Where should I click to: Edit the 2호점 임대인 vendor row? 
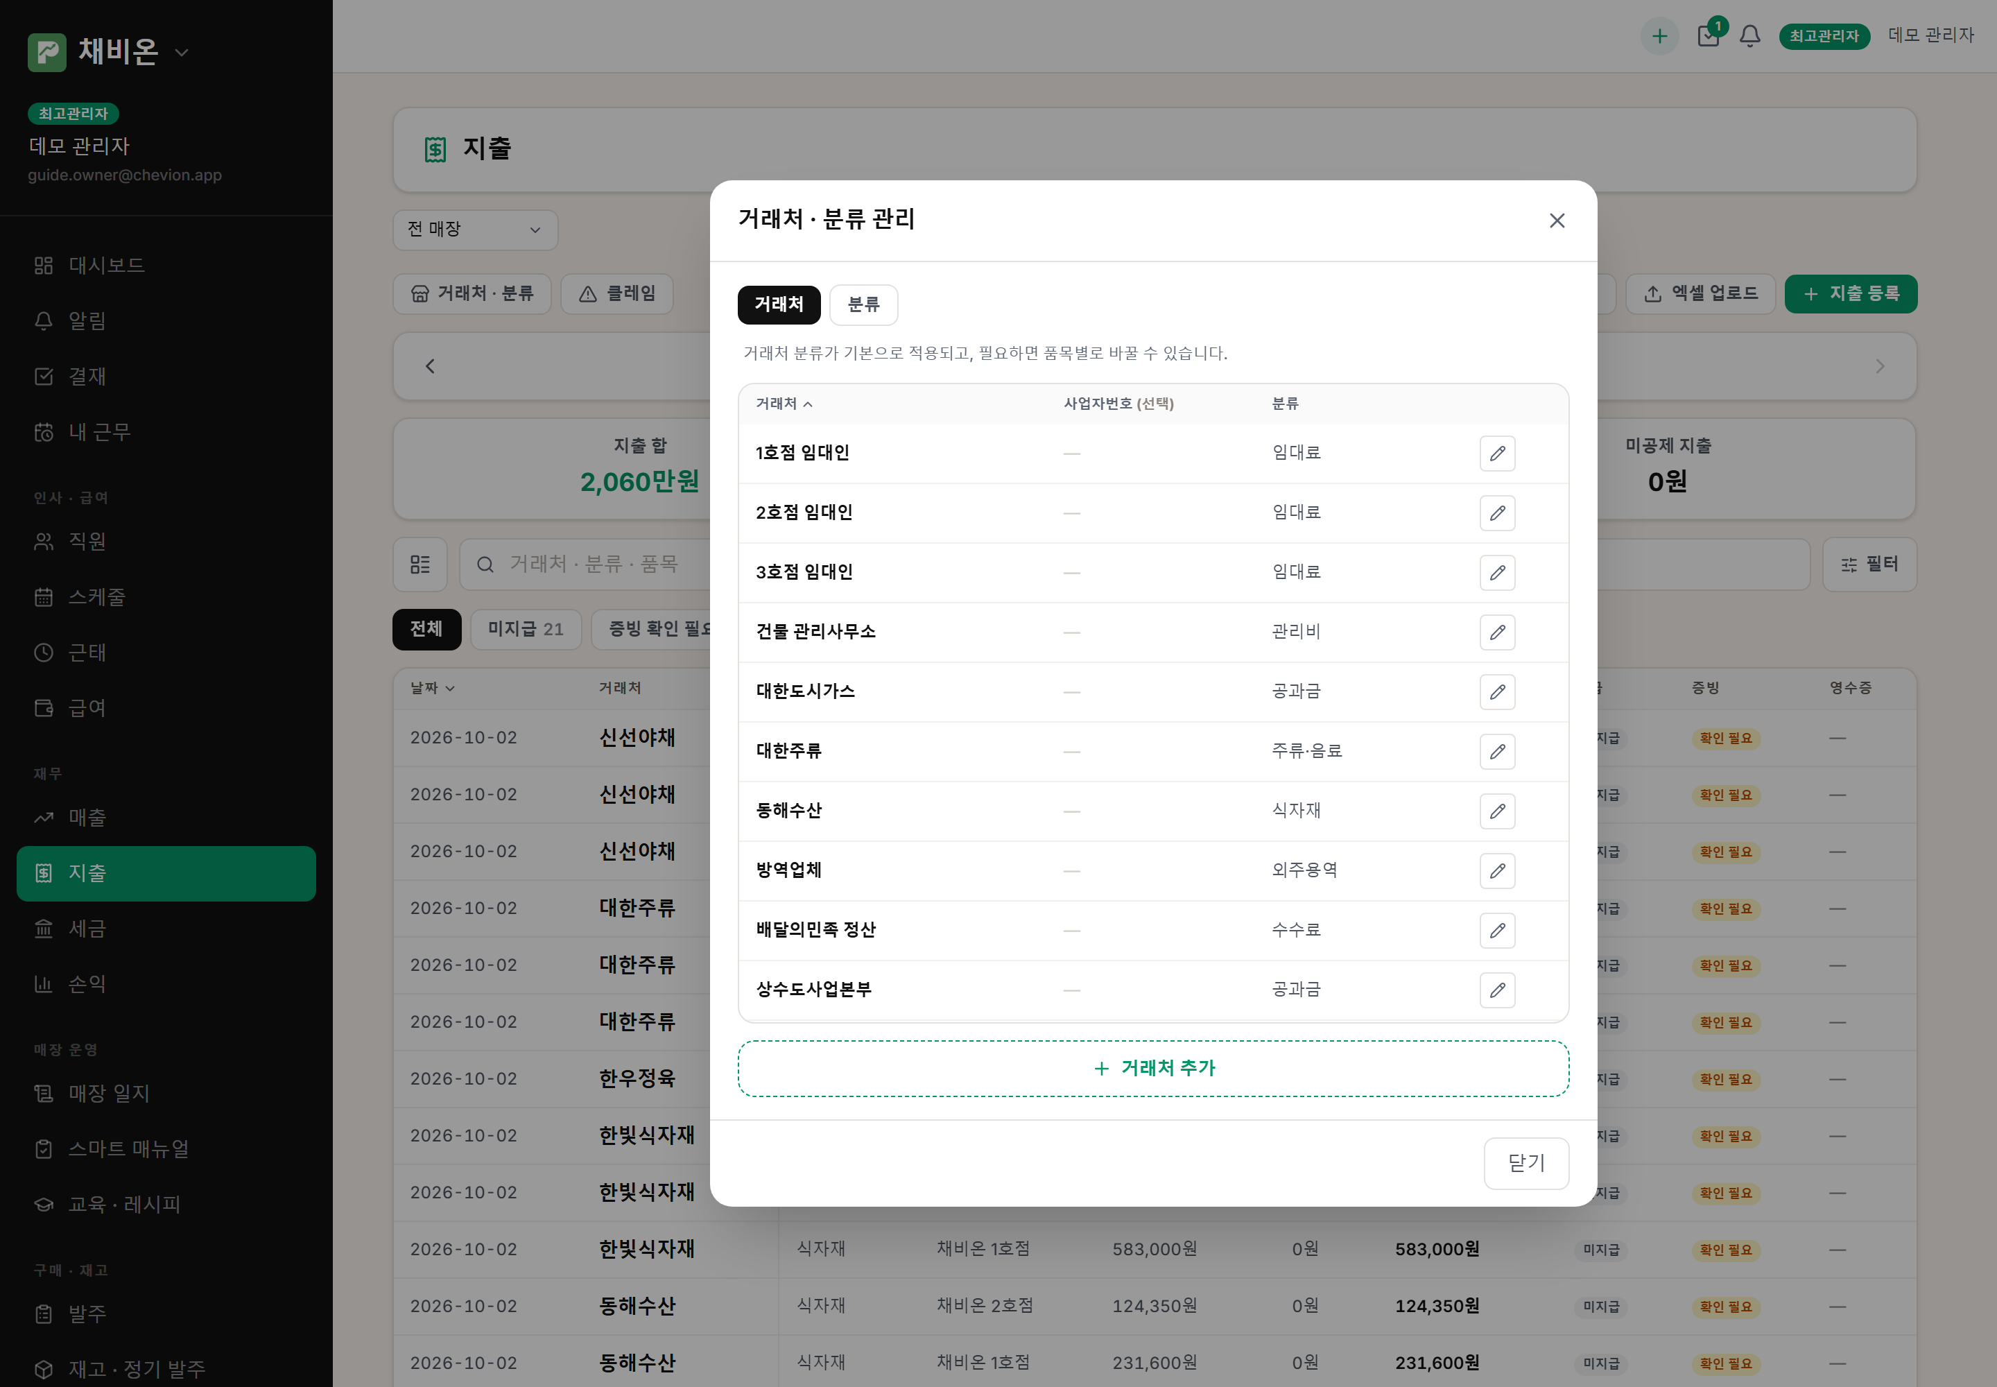tap(1496, 512)
